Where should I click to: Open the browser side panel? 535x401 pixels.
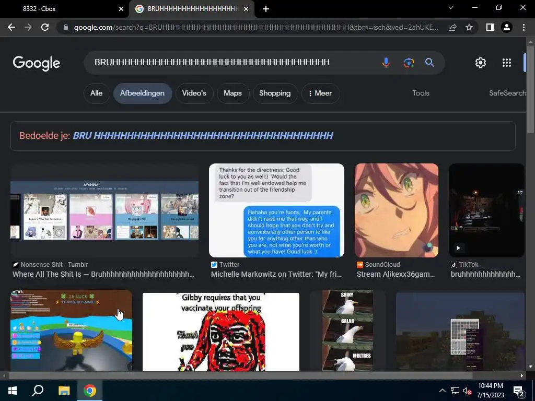click(490, 27)
